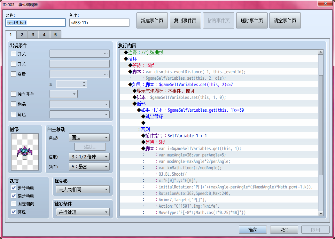The width and height of the screenshot is (335, 239).
Task: Increase variable value with up stepper arrow
Action: [x=84, y=82]
